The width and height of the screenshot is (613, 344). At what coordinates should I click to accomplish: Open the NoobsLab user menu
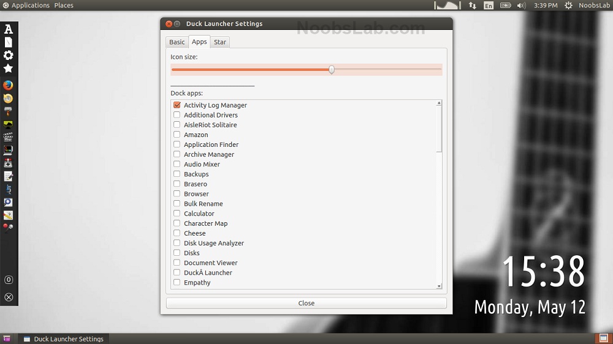point(594,6)
